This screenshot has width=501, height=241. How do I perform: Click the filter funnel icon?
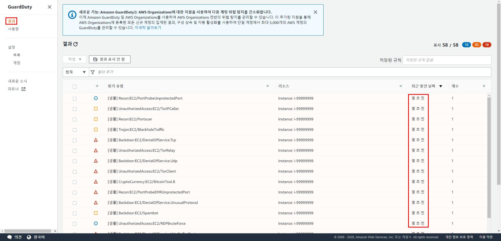[93, 72]
